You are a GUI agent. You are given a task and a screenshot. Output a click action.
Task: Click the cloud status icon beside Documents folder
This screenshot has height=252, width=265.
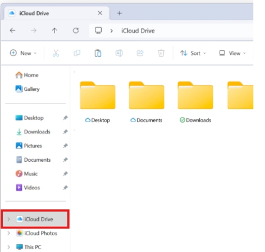(133, 120)
